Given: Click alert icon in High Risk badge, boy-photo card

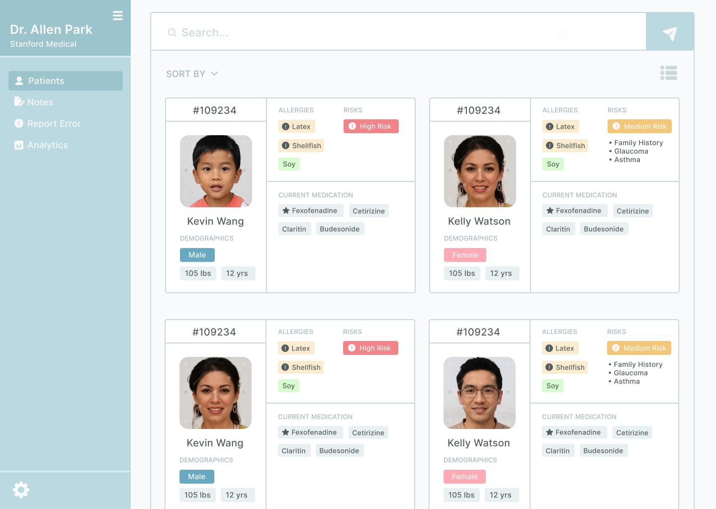Looking at the screenshot, I should click(352, 126).
